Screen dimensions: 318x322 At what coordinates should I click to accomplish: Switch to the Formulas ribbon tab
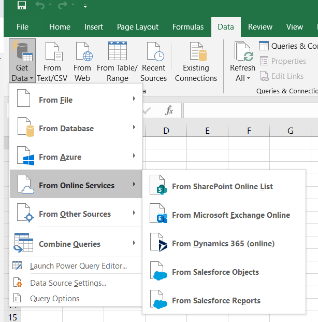188,27
